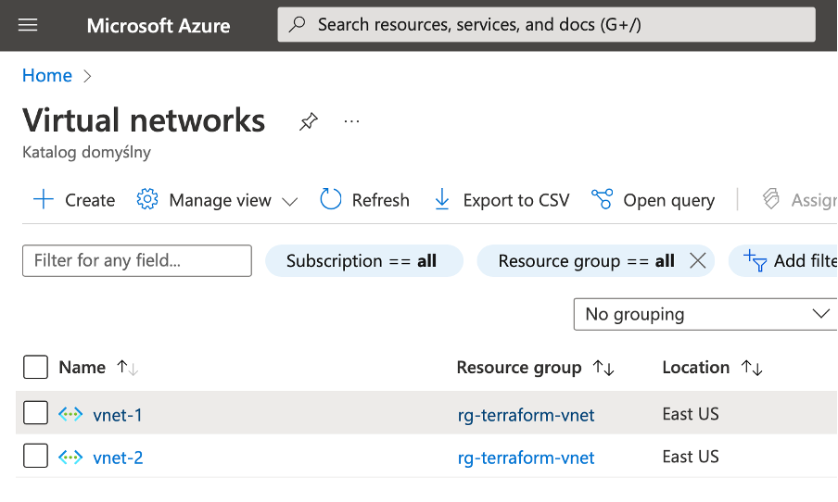Click the Create button label
The width and height of the screenshot is (838, 502).
(x=90, y=200)
